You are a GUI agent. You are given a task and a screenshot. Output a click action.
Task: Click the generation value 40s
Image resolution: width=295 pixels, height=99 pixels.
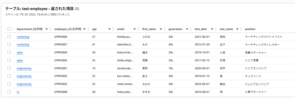pos(171,45)
